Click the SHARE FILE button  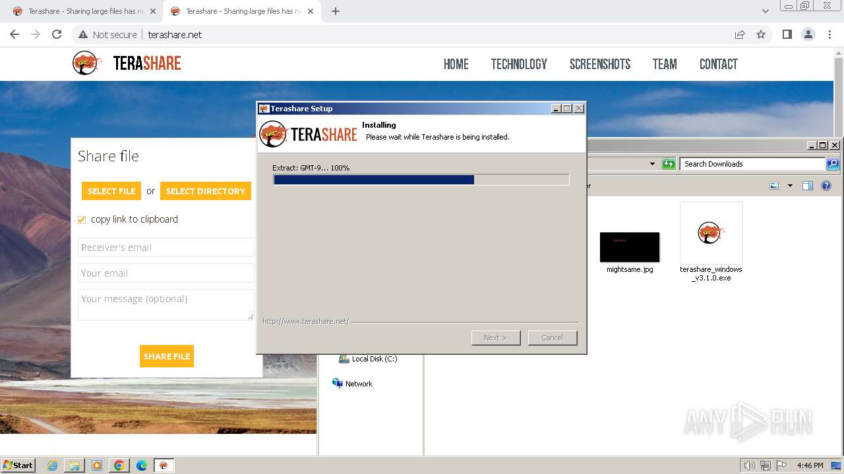167,356
